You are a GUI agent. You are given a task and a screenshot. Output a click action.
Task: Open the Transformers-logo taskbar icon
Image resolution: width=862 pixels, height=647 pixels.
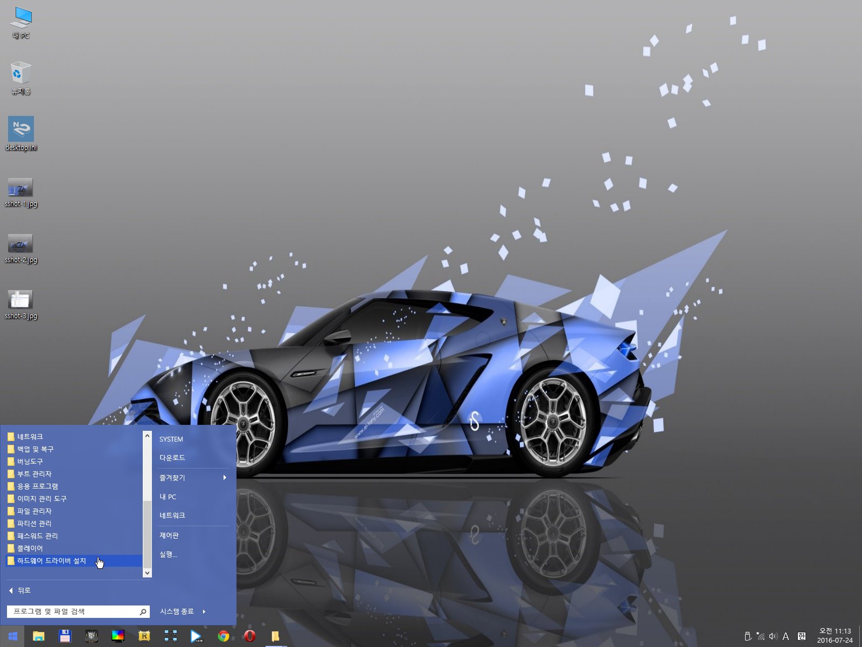91,636
